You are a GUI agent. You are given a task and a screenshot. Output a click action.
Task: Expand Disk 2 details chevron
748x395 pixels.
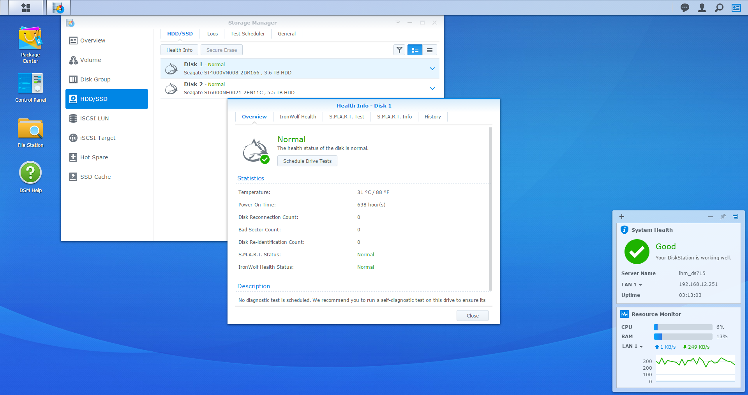click(432, 88)
